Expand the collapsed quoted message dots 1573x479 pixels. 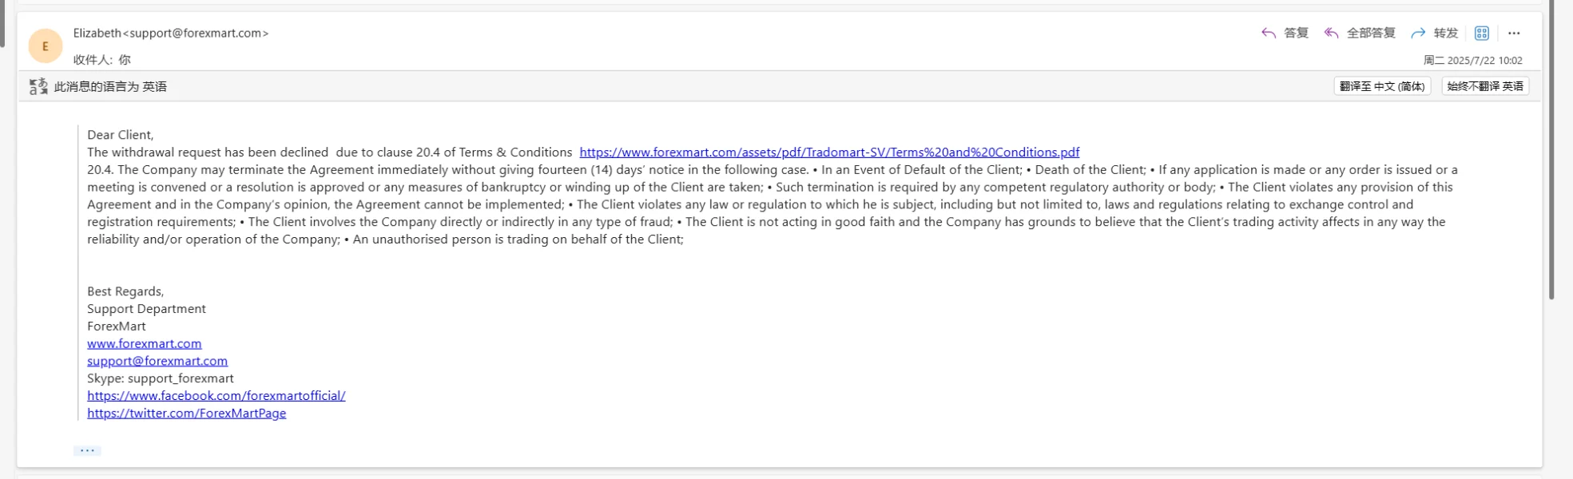[87, 450]
